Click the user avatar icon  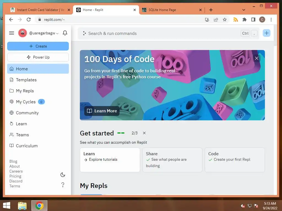[23, 33]
